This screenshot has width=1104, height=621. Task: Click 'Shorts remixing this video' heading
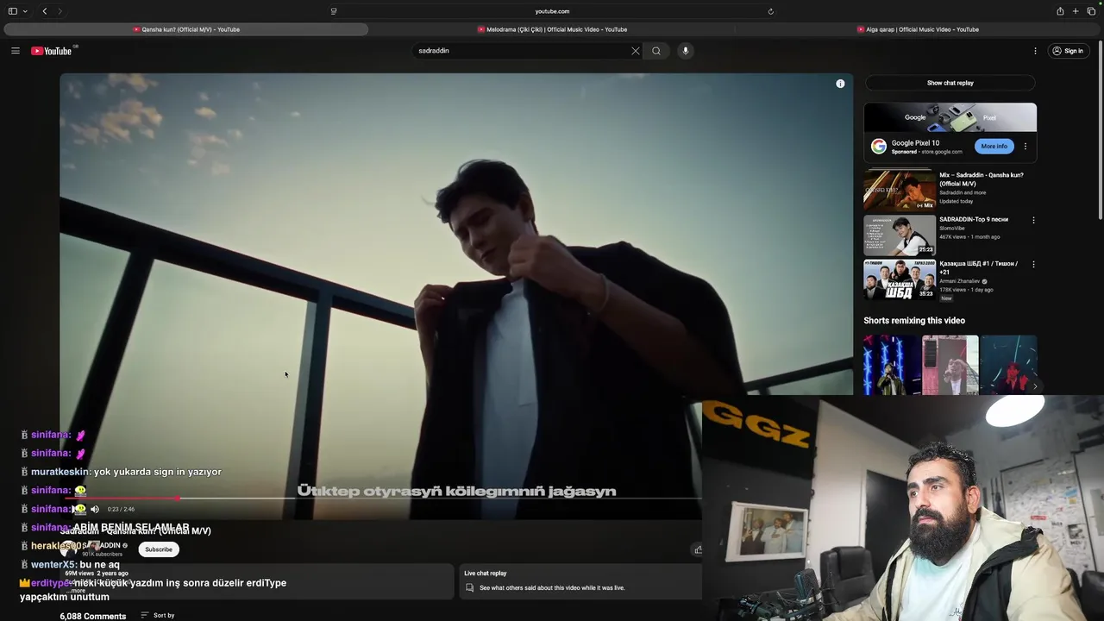click(914, 320)
